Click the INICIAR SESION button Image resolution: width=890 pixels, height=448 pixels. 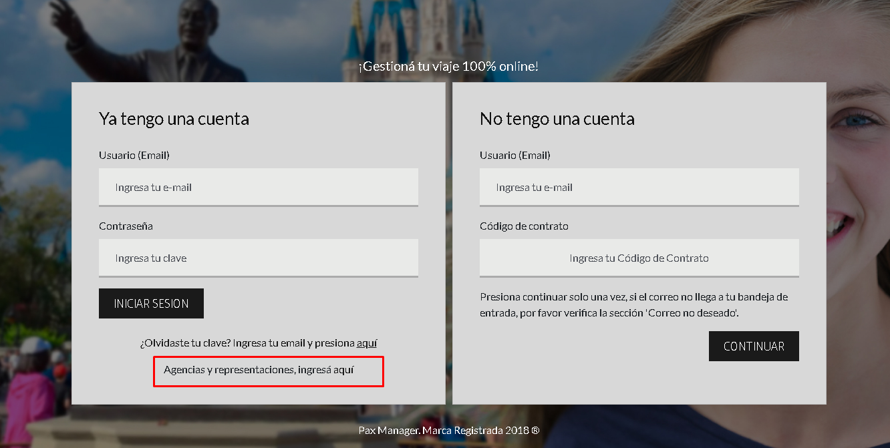[151, 303]
